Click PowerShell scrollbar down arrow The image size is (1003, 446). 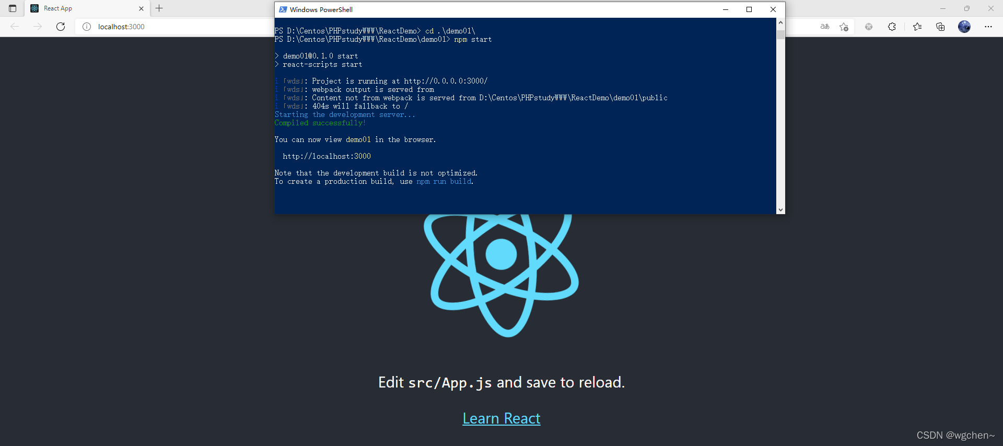[x=780, y=210]
